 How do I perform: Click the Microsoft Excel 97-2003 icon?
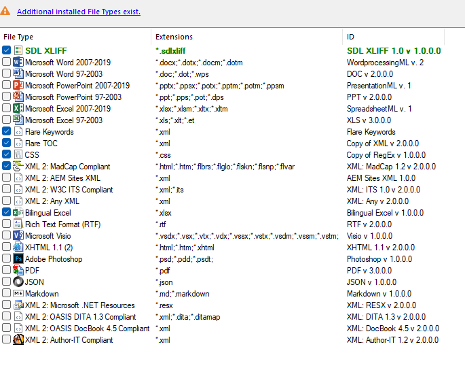pos(18,120)
